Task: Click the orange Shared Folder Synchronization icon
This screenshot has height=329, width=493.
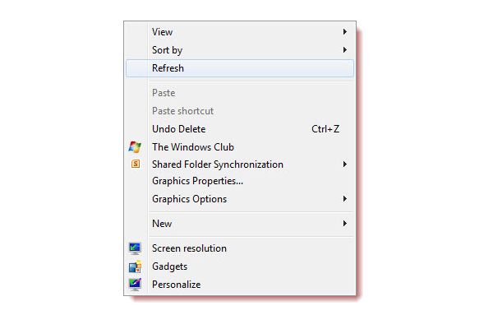Action: point(136,164)
